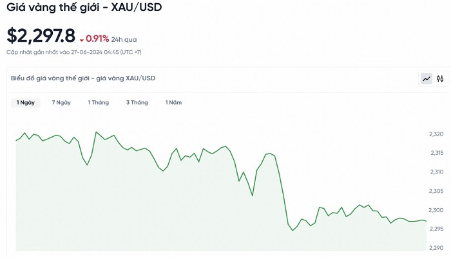
Task: Select the 7 Ngày time range tab
Action: click(x=61, y=103)
